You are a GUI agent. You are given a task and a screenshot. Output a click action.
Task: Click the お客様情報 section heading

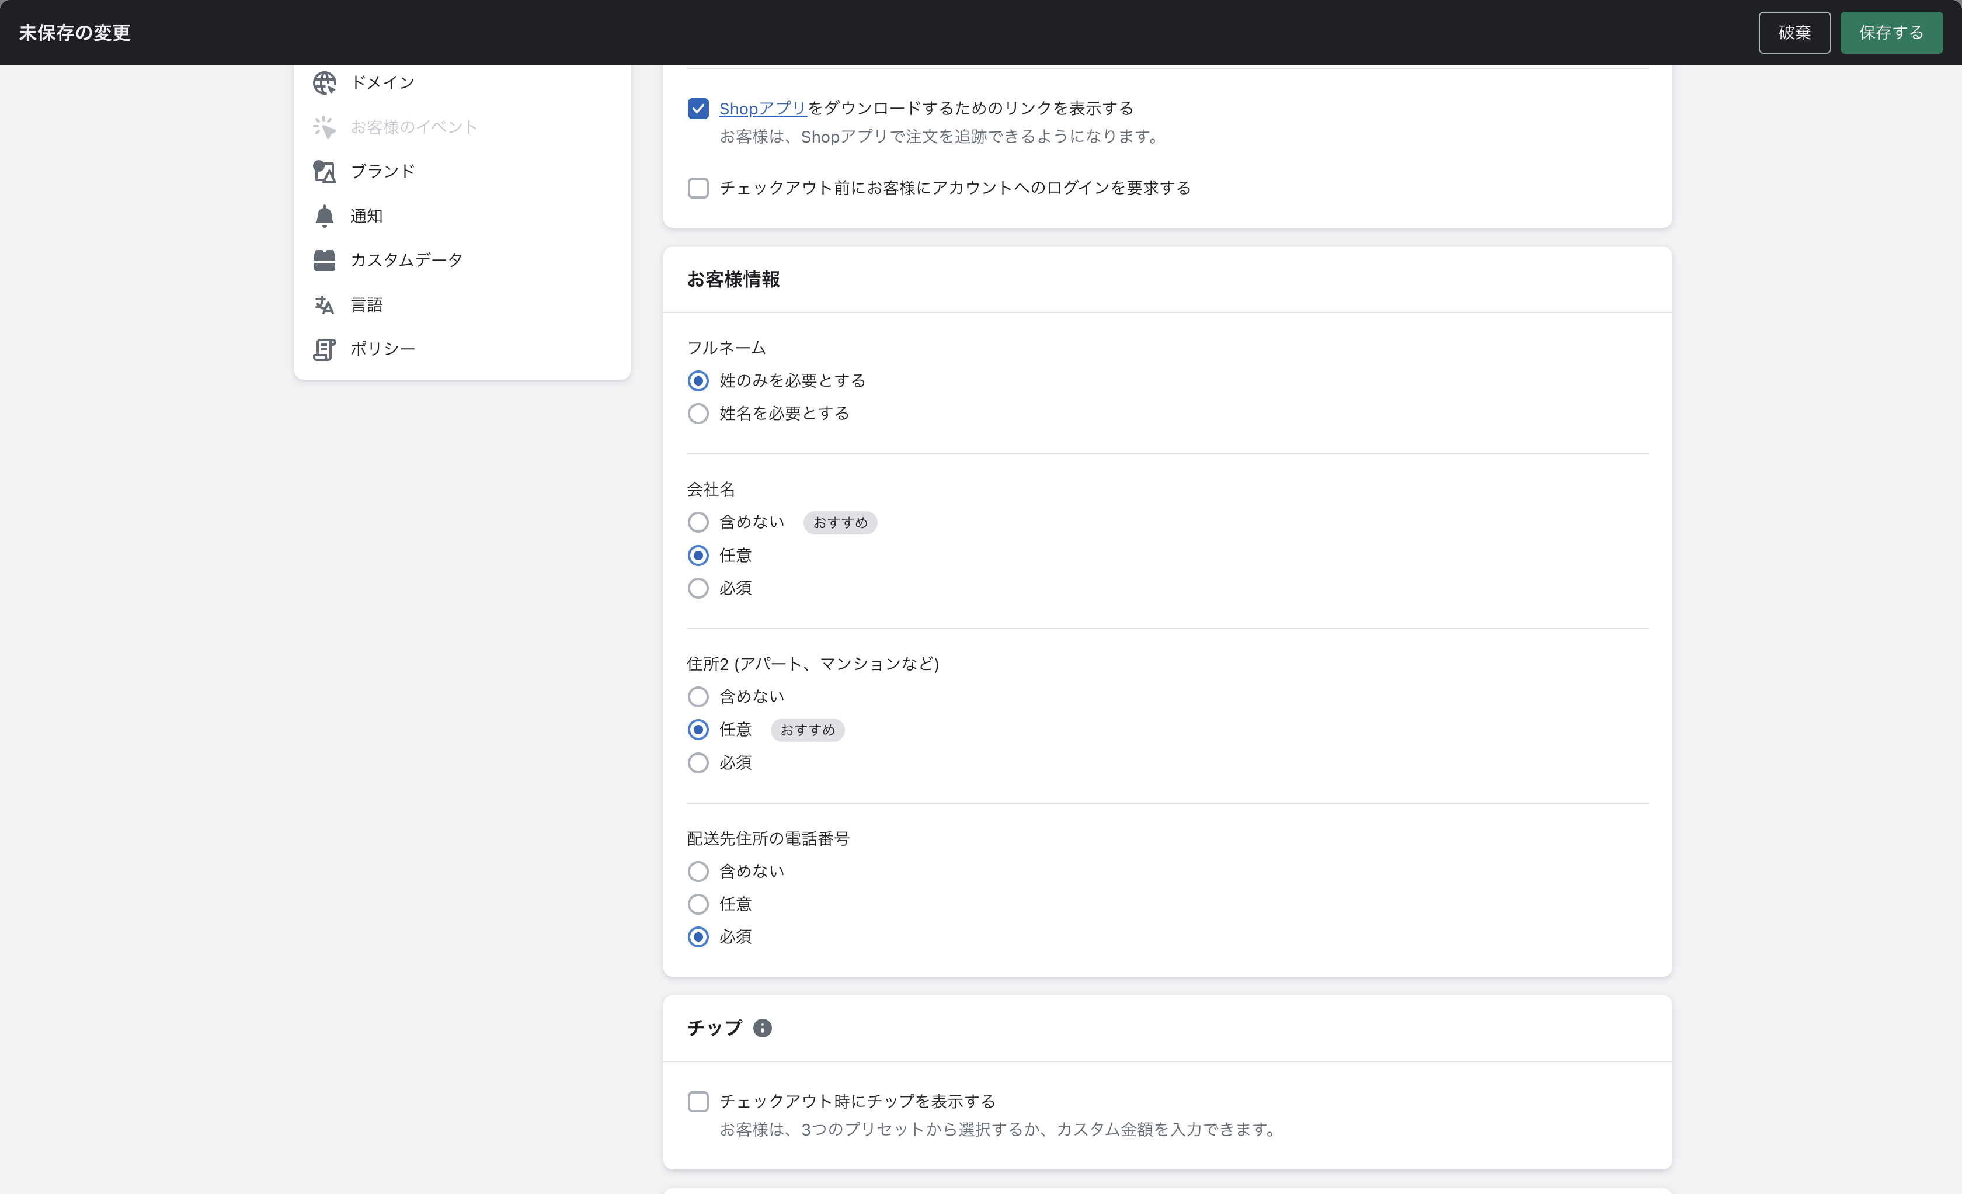tap(733, 280)
